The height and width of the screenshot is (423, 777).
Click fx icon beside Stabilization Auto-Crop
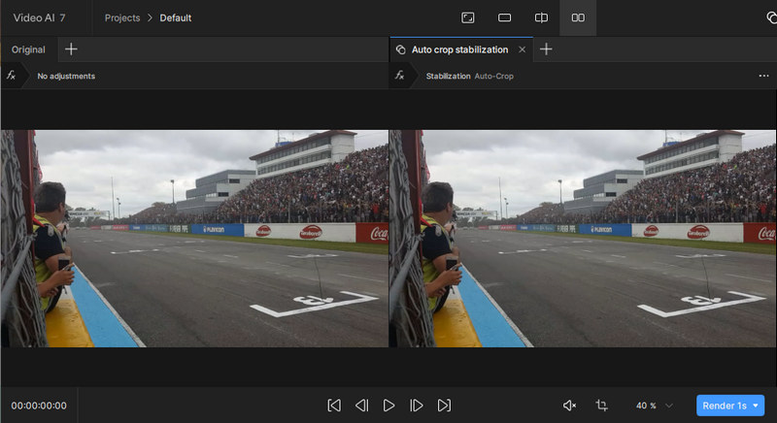(399, 76)
